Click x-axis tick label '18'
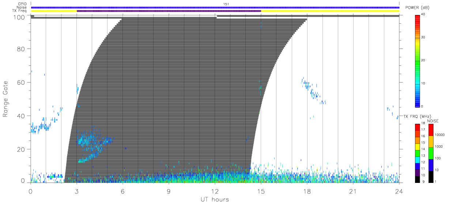This screenshot has height=207, width=449. 307,191
